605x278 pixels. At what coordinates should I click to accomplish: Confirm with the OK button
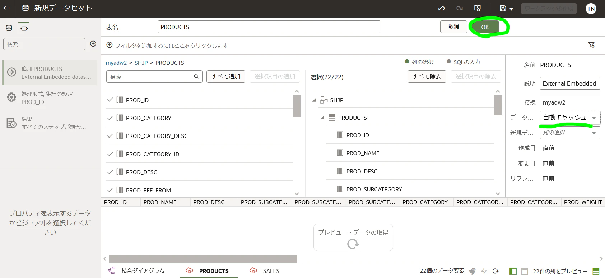coord(485,27)
